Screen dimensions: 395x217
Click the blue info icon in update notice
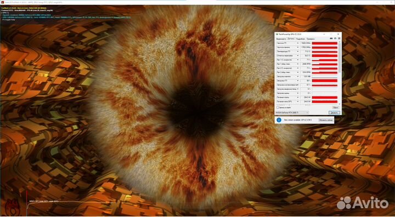279,120
